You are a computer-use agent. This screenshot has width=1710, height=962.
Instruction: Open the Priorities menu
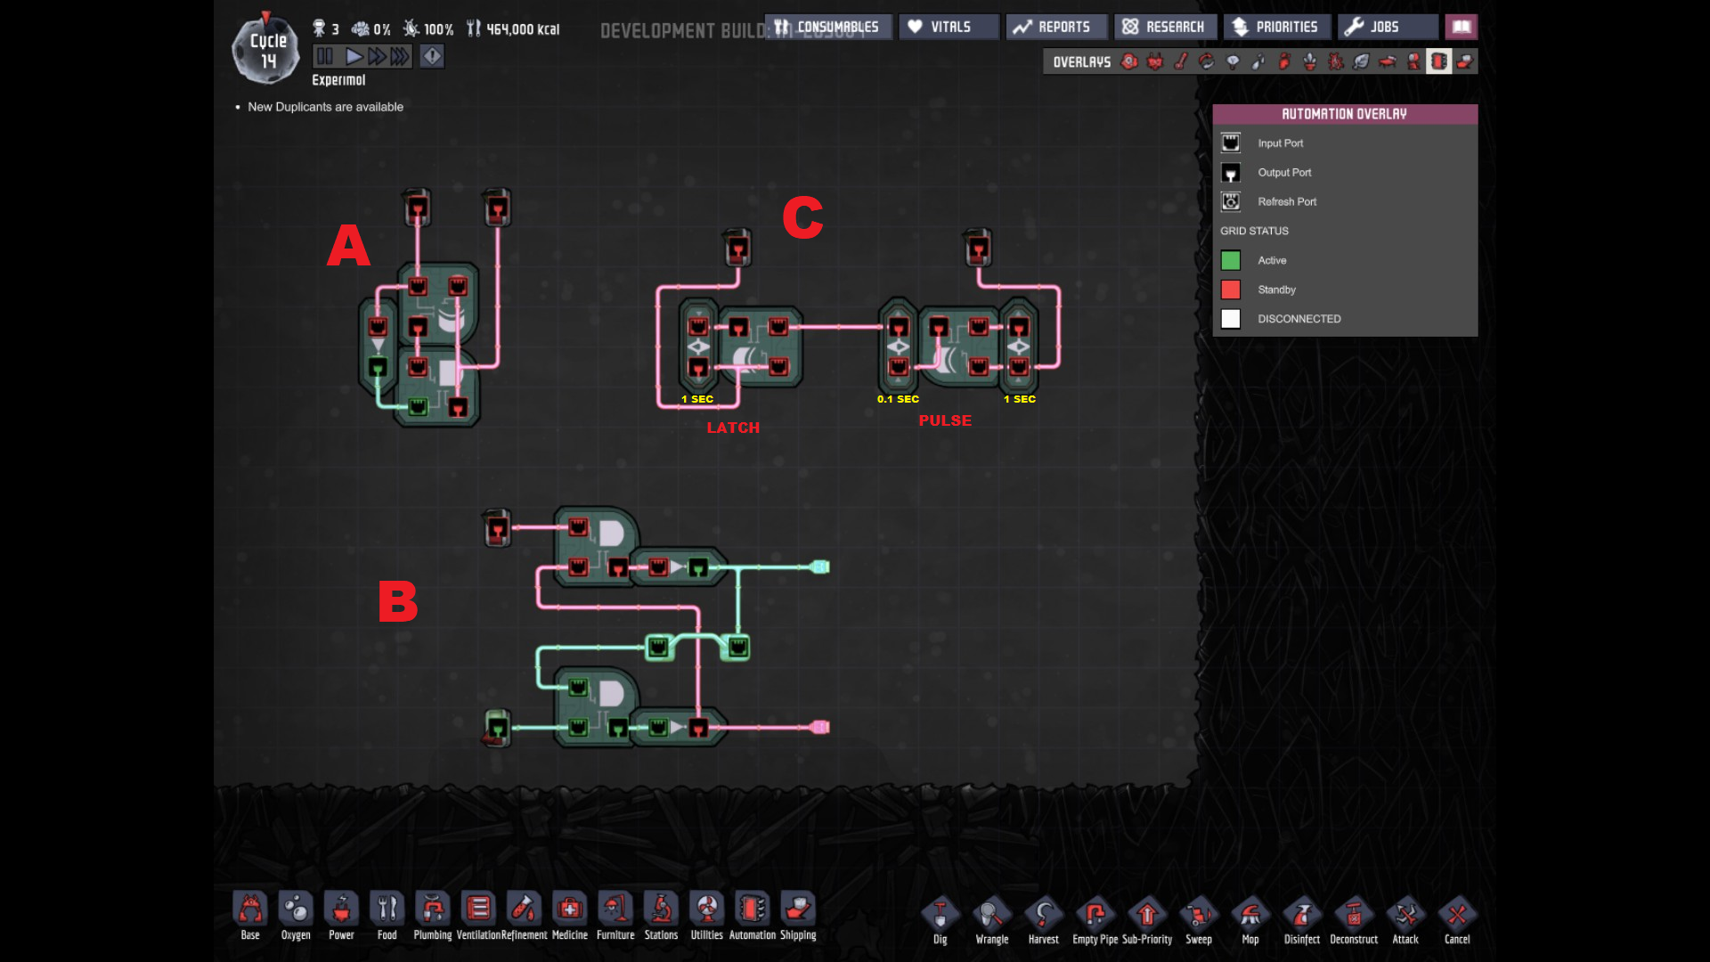[x=1276, y=27]
